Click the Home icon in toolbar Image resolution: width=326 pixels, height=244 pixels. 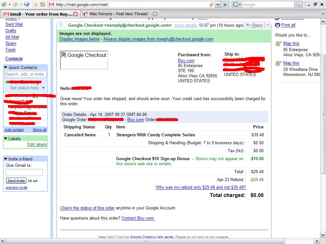pyautogui.click(x=43, y=4)
